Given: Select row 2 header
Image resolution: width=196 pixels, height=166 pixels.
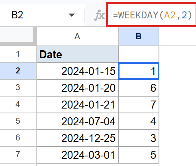Looking at the screenshot, I should click(x=18, y=71).
